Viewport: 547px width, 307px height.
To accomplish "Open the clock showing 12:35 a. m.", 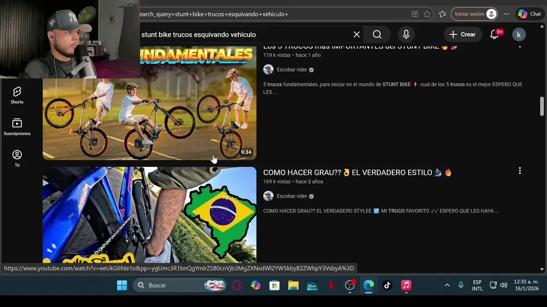I will (x=526, y=285).
